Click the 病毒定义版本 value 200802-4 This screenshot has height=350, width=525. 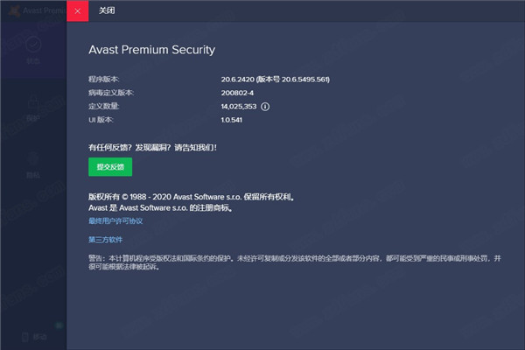239,93
